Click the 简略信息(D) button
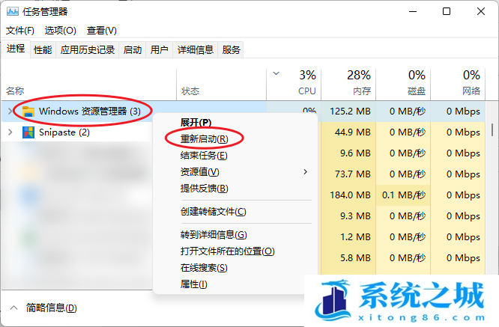499x327 pixels. point(51,308)
